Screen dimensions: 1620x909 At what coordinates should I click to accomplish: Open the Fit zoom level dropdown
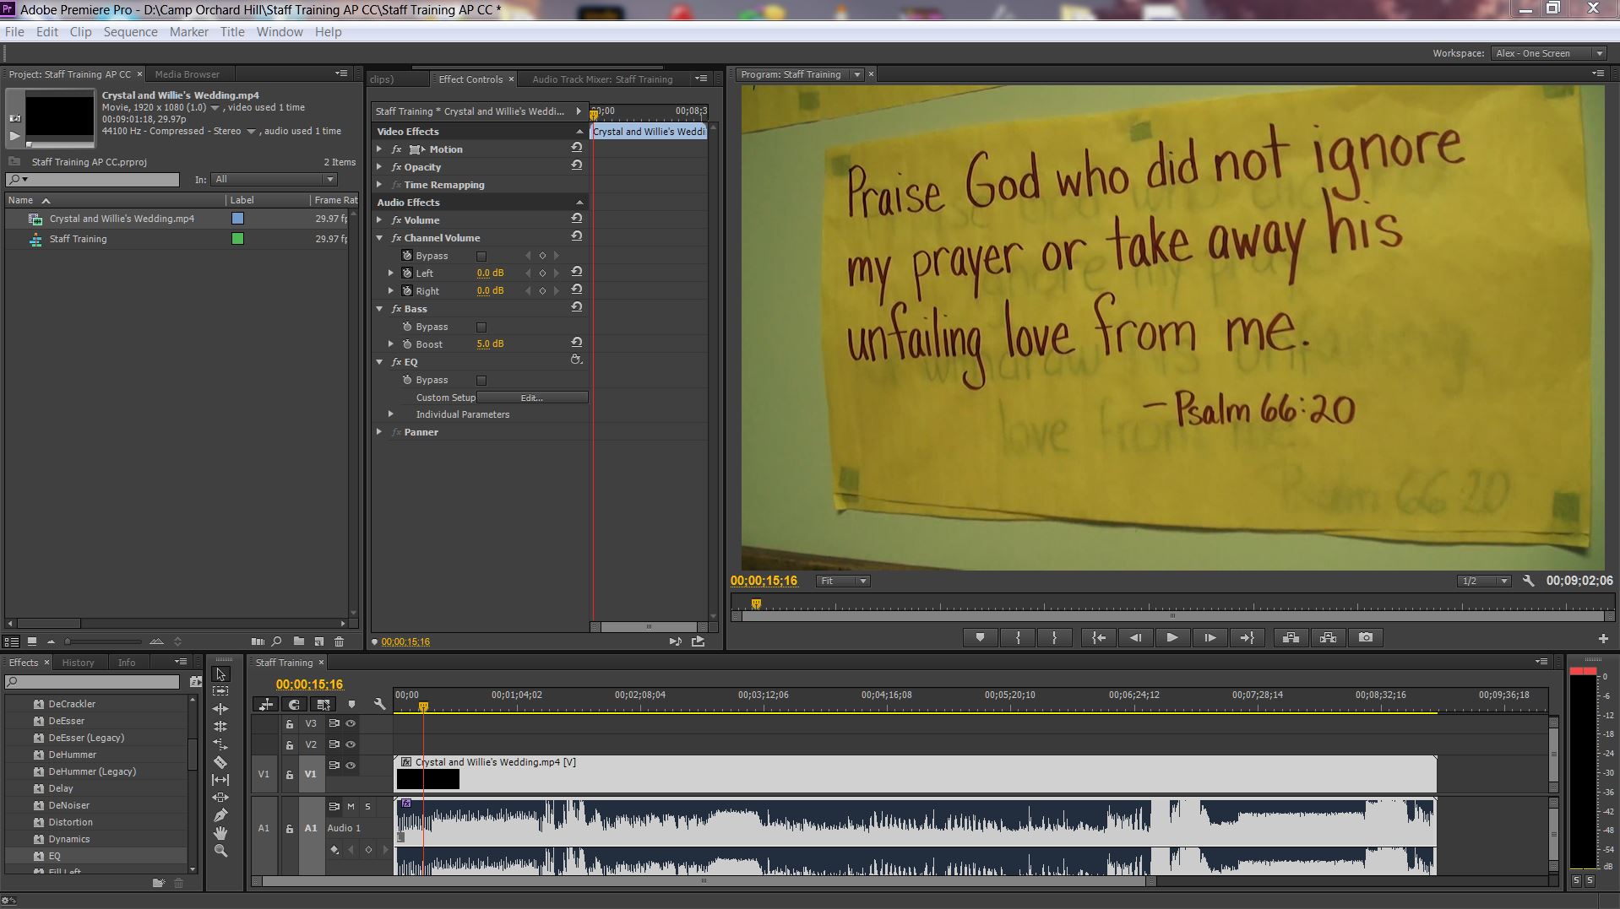tap(843, 581)
